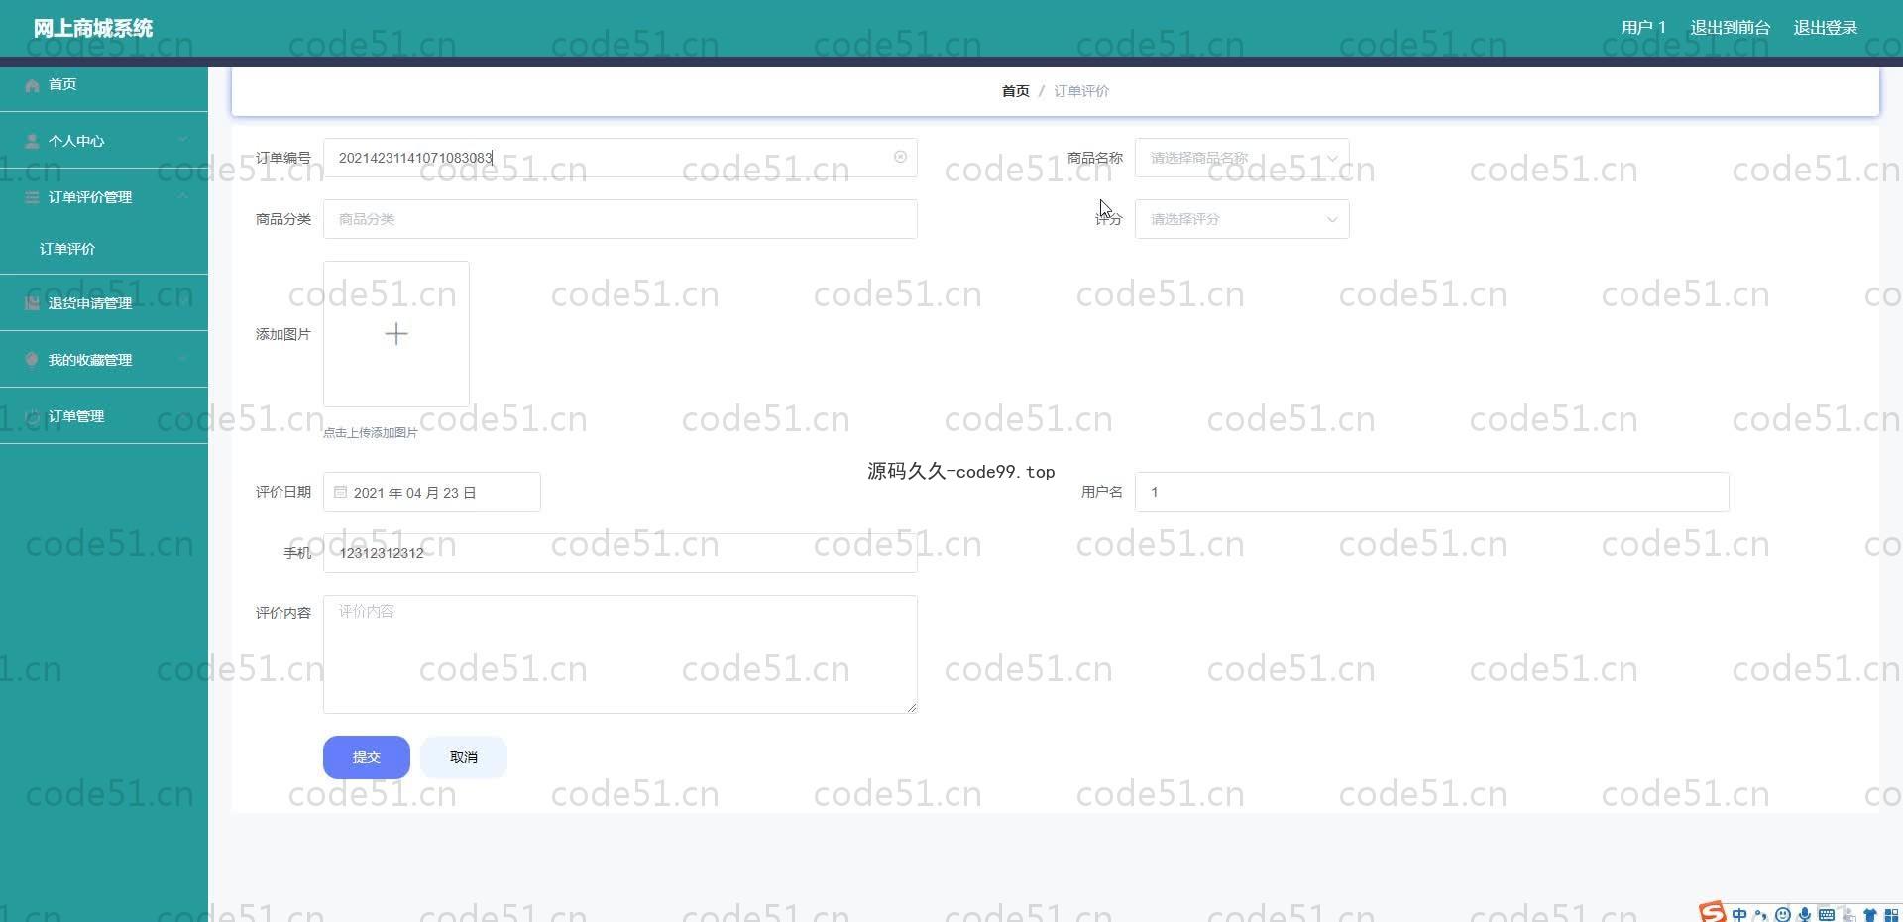1903x922 pixels.
Task: Open the 商品名称 dropdown
Action: point(1241,158)
